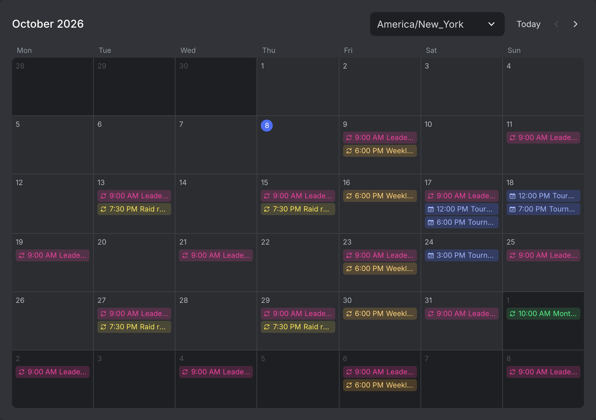Open 6:00 PM Weekly event on October 23

pyautogui.click(x=380, y=269)
